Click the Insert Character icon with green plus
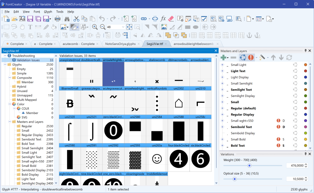 click(126, 19)
